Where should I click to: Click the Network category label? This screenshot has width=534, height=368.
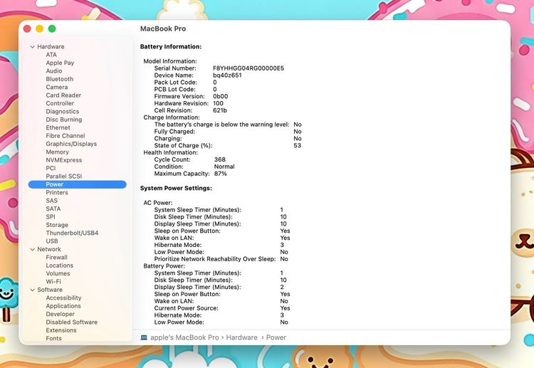tap(49, 249)
